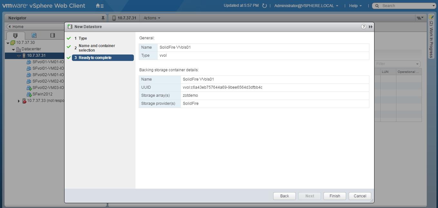Click the LUN column header
438x208 pixels.
coord(388,72)
